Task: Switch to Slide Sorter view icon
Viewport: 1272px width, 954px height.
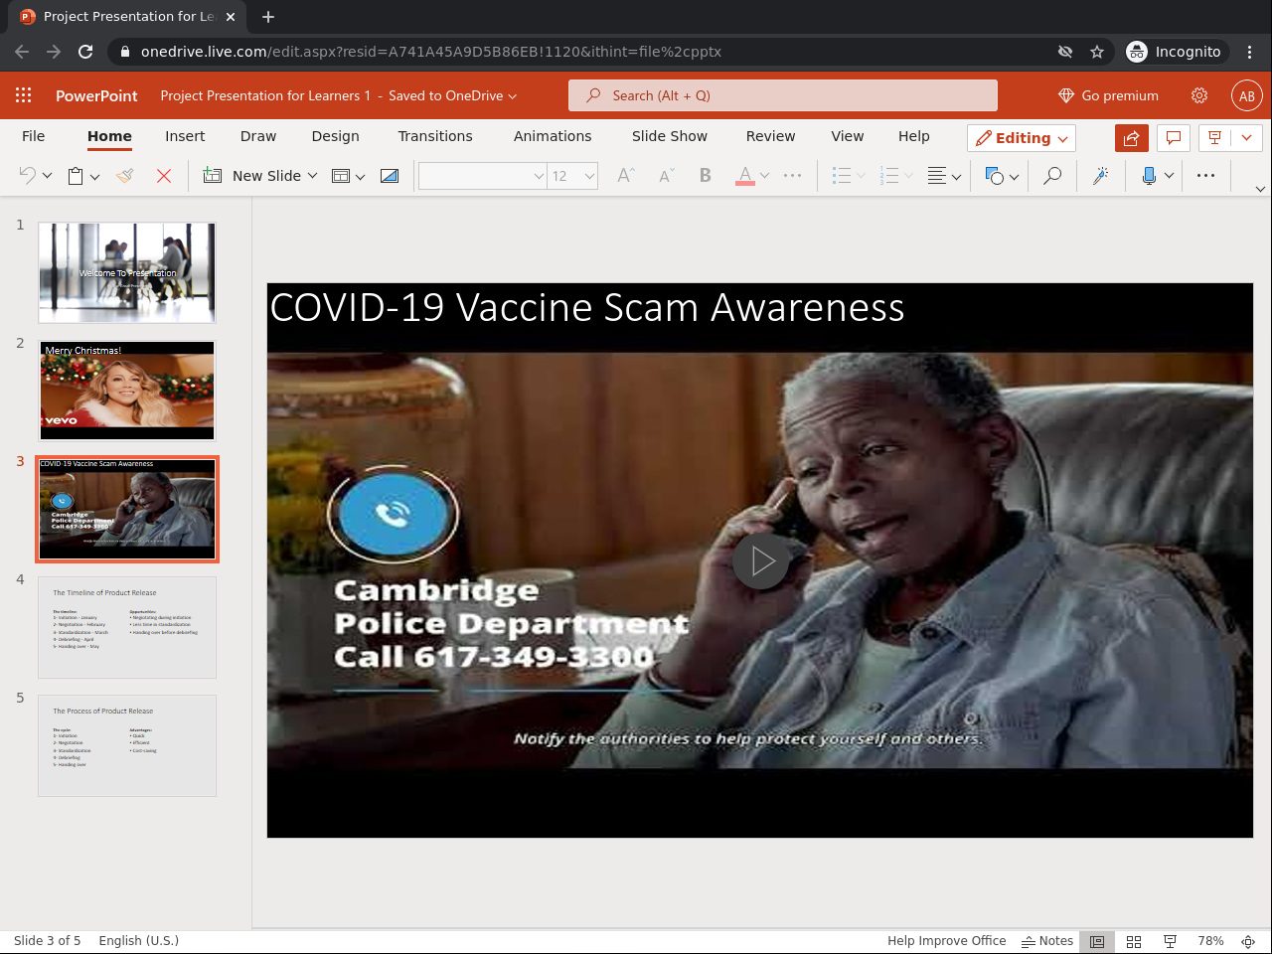Action: click(1134, 941)
